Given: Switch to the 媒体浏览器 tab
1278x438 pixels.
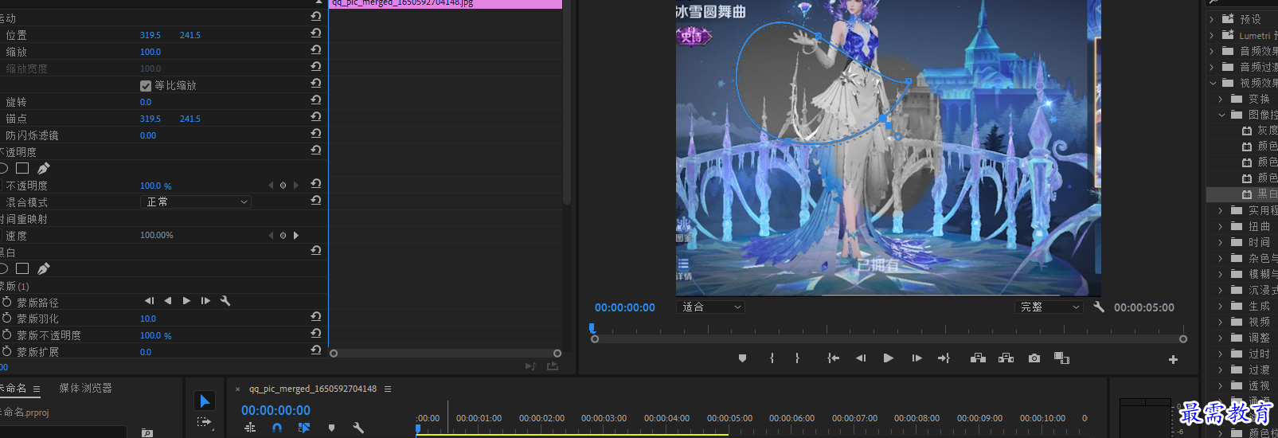Looking at the screenshot, I should tap(85, 388).
